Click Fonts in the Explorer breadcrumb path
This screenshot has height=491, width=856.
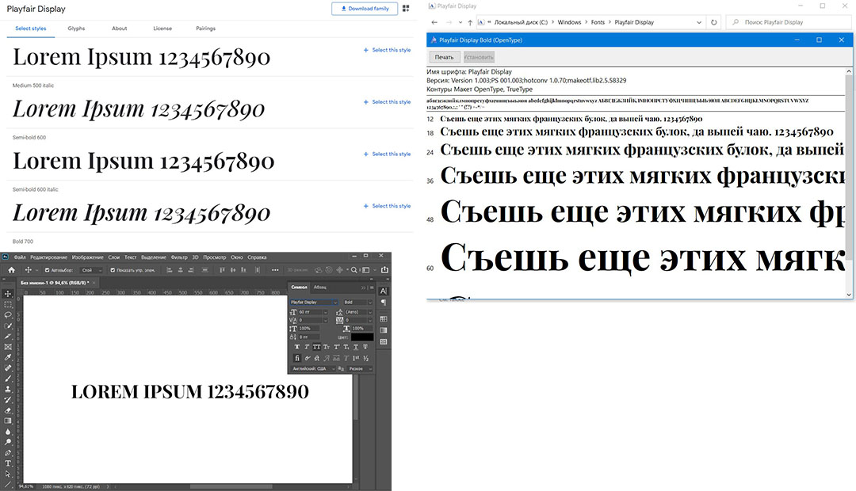[x=598, y=22]
